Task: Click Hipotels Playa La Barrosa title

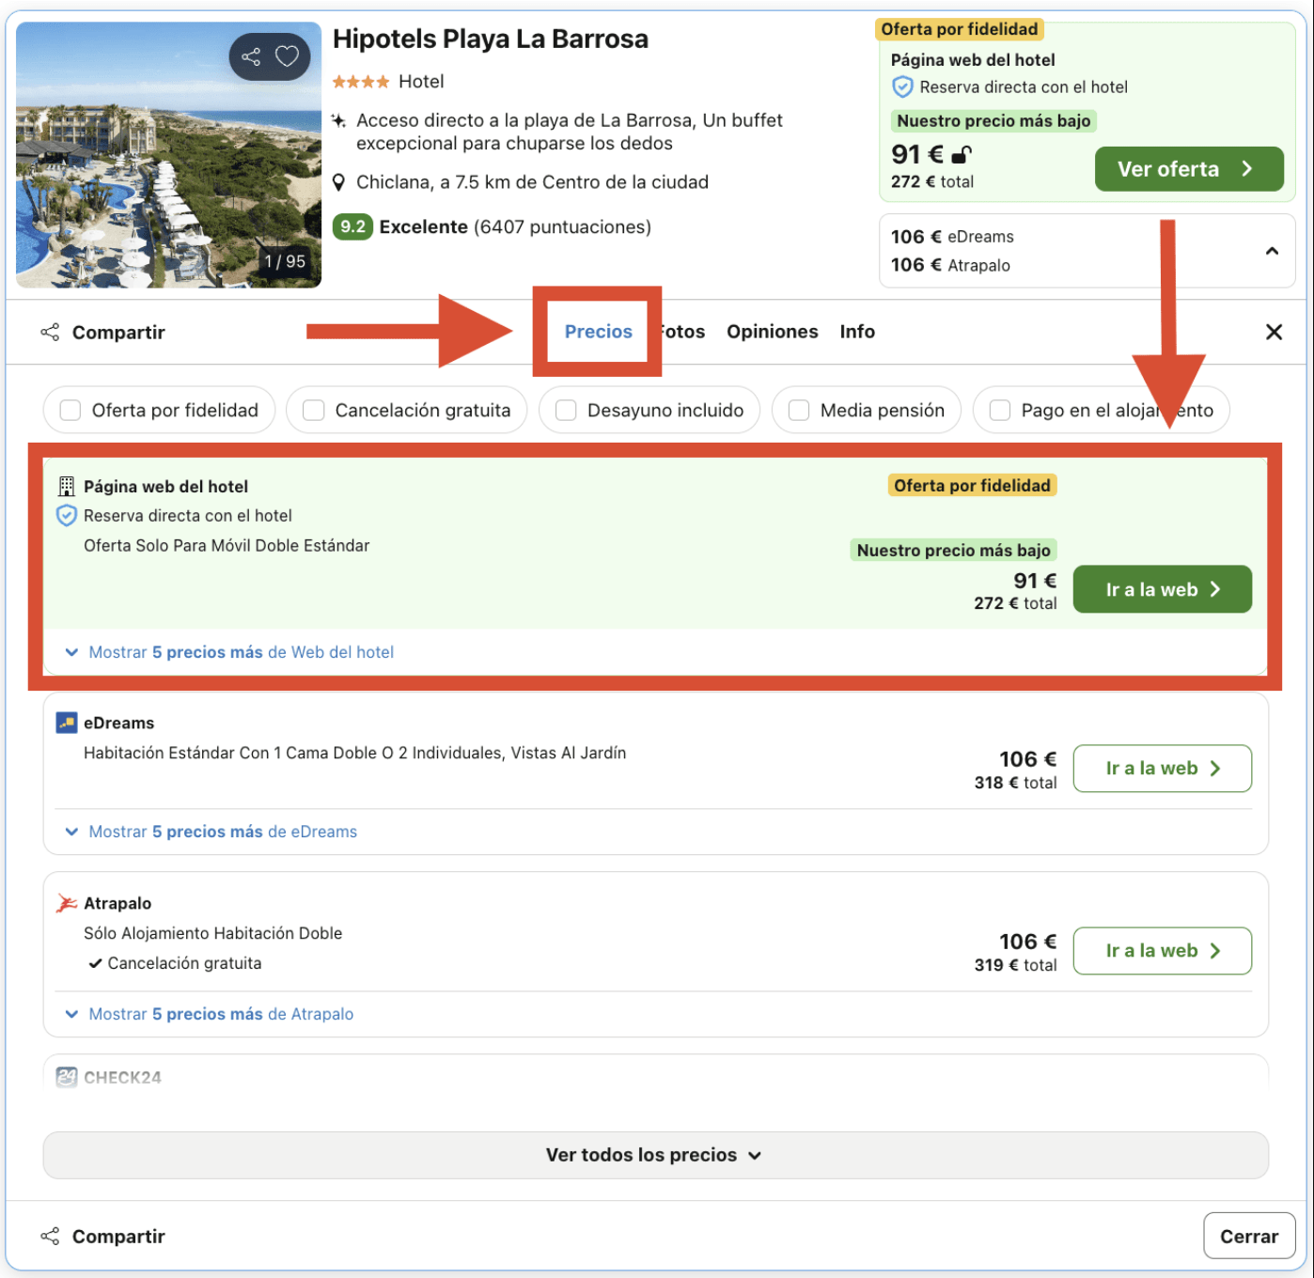Action: pos(491,39)
